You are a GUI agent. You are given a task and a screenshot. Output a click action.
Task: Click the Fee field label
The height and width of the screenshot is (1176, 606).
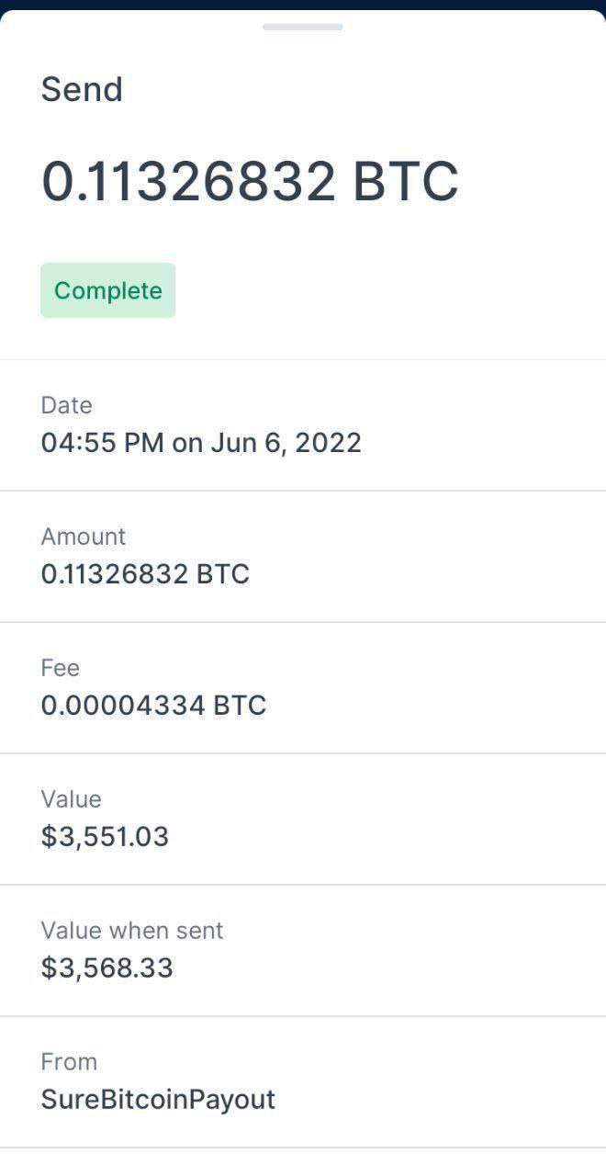pyautogui.click(x=61, y=668)
